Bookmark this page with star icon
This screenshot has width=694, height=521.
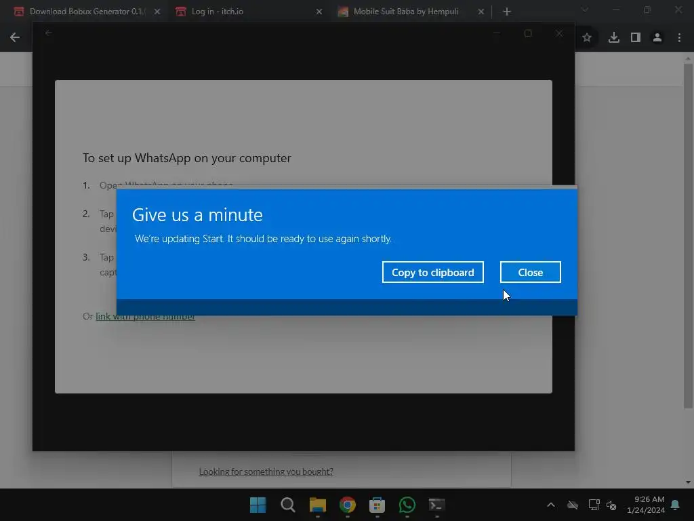587,38
